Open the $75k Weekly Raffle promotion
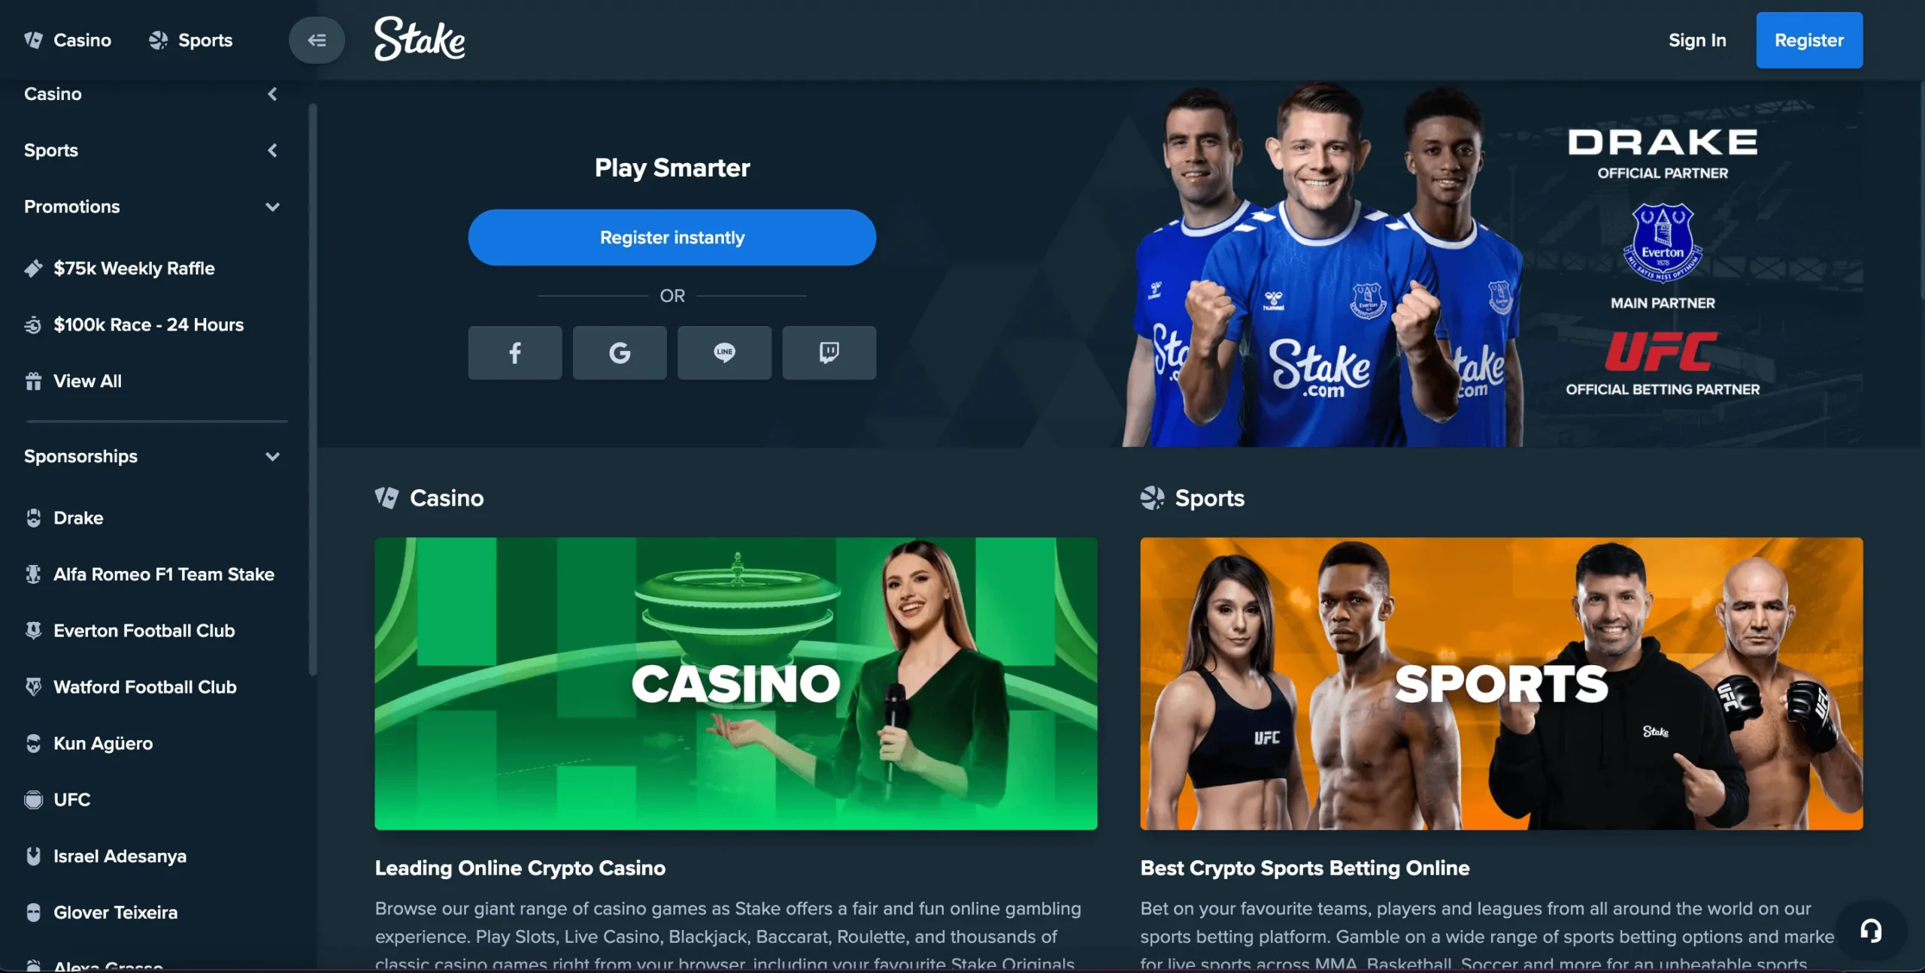Viewport: 1925px width, 973px height. point(134,268)
